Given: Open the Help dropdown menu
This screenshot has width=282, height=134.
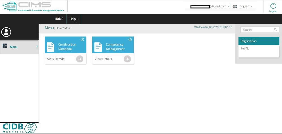Looking at the screenshot, I should (74, 19).
